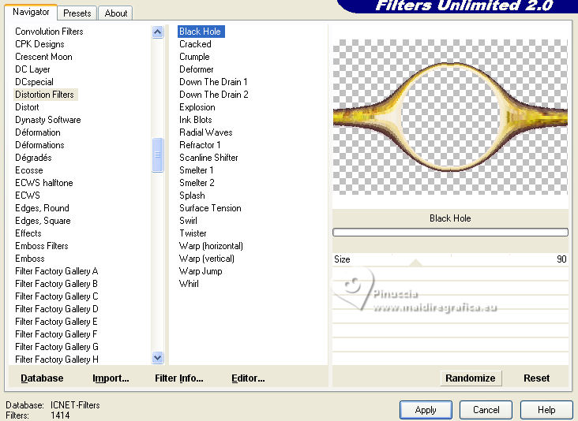
Task: Select Edges, Round category
Action: 42,208
